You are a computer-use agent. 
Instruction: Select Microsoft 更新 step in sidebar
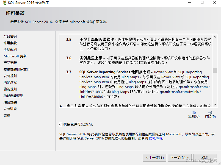(15, 56)
